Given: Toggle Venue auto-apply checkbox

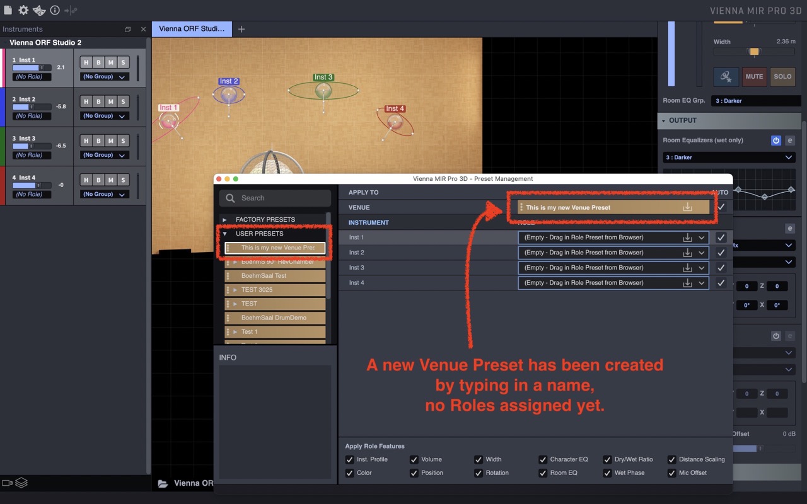Looking at the screenshot, I should click(x=721, y=207).
